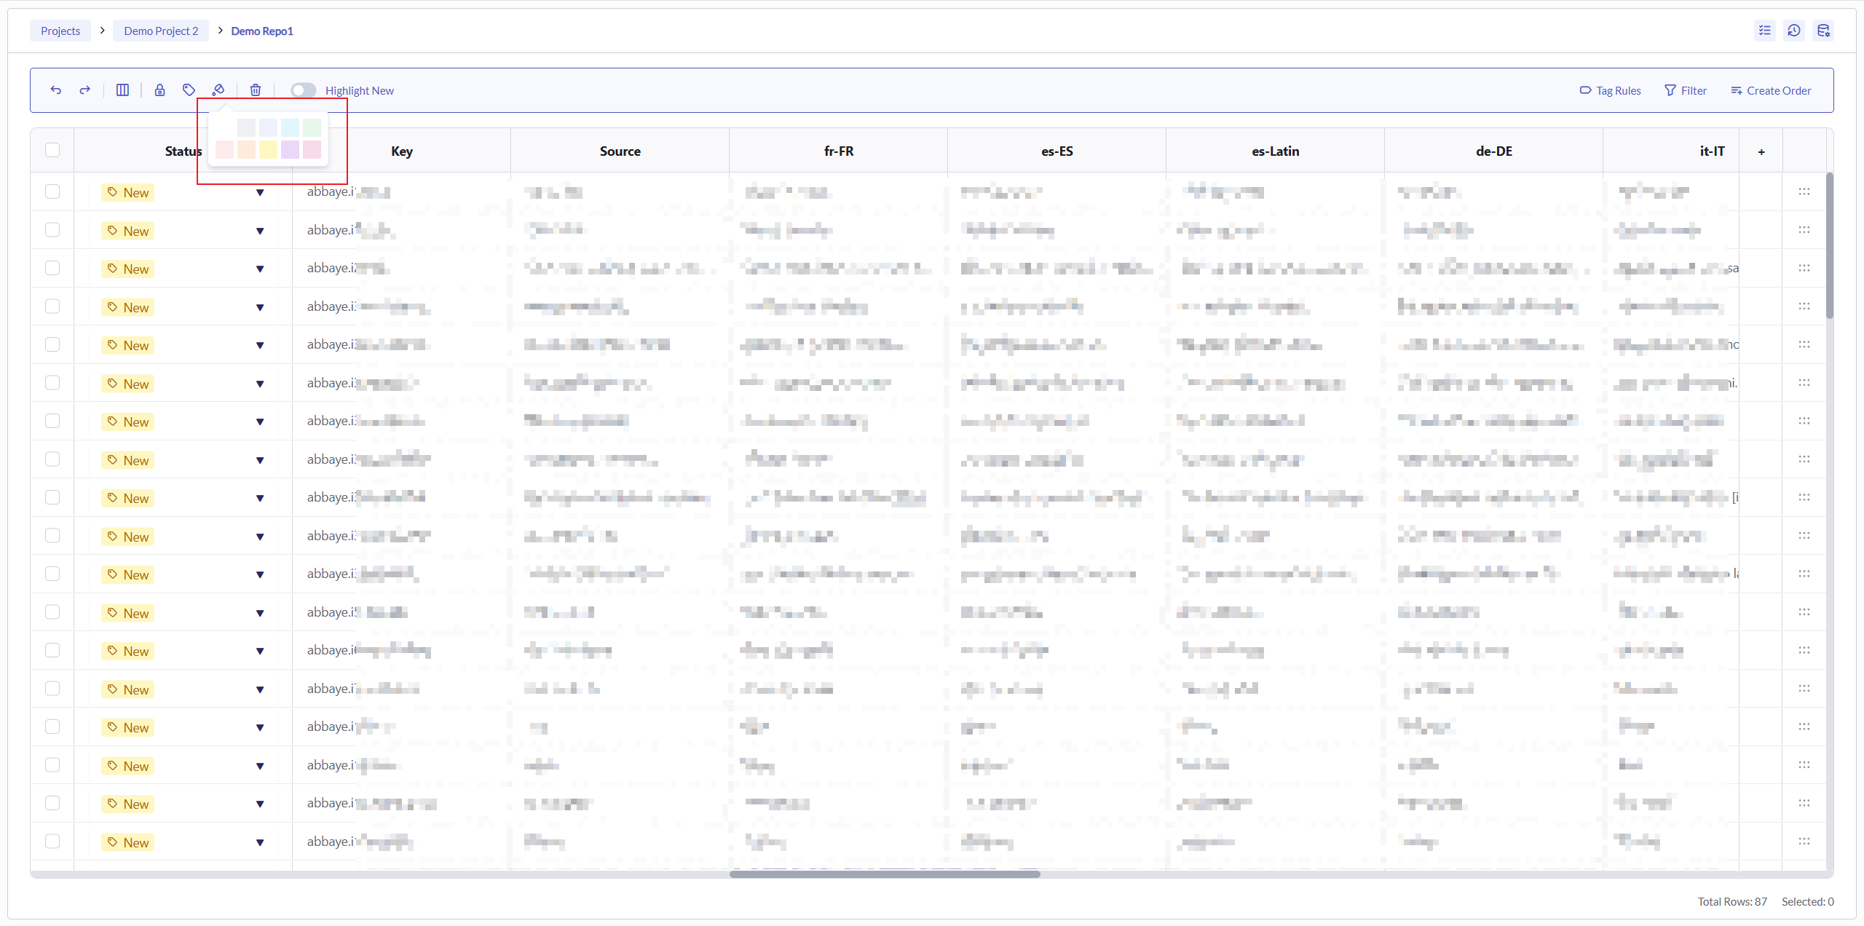Check the select-all checkbox in header

tap(52, 151)
